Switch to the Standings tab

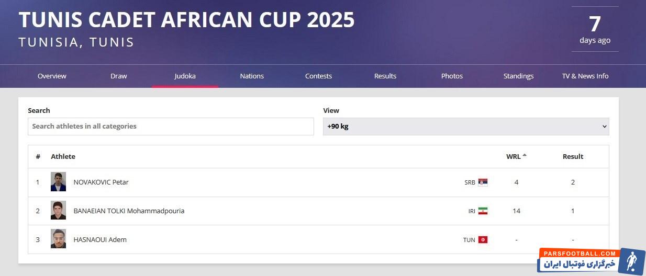tap(518, 76)
